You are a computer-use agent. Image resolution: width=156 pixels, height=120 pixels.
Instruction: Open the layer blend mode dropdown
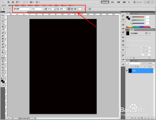point(133,63)
